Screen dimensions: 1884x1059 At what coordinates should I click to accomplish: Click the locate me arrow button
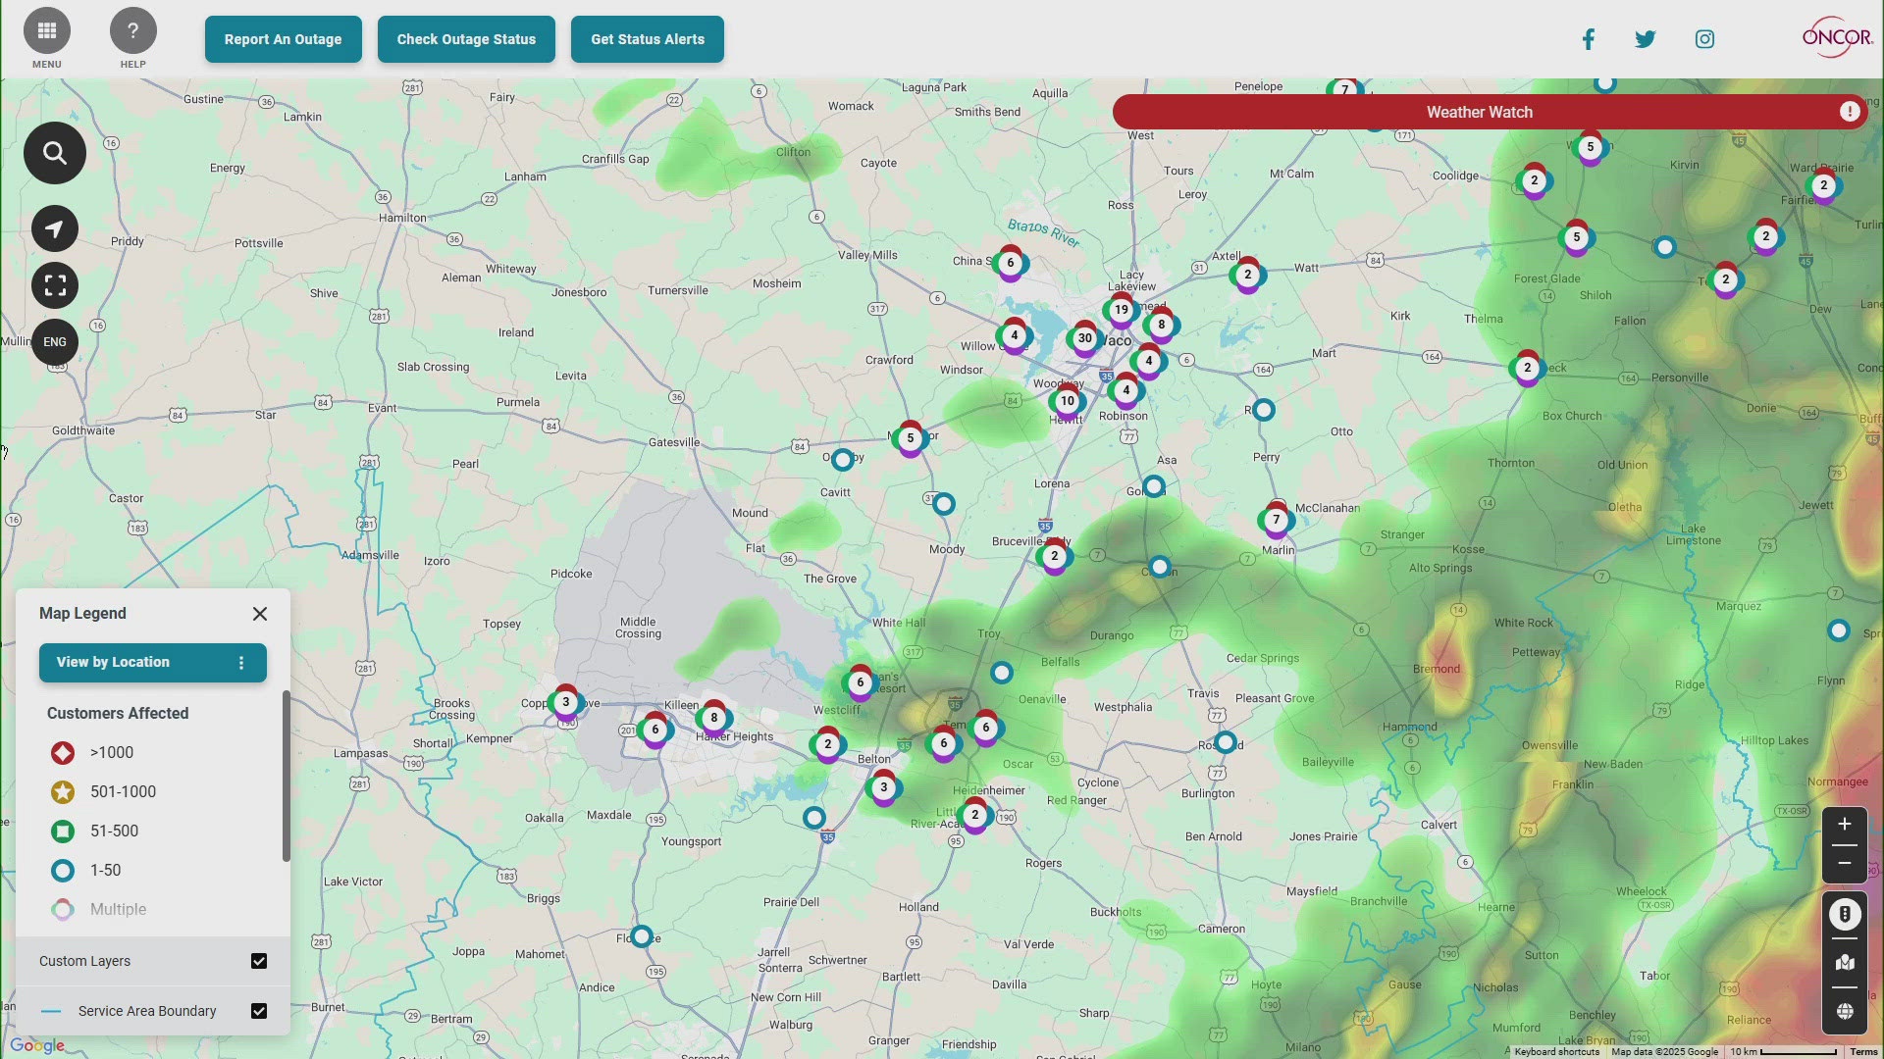tap(55, 228)
